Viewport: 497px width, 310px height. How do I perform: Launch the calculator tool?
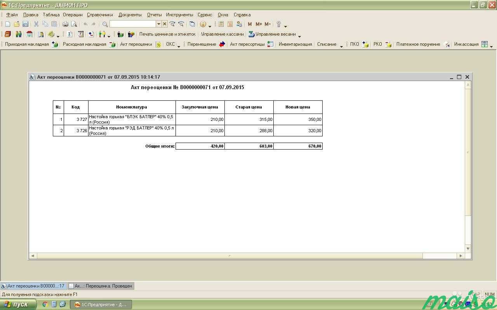(x=221, y=24)
